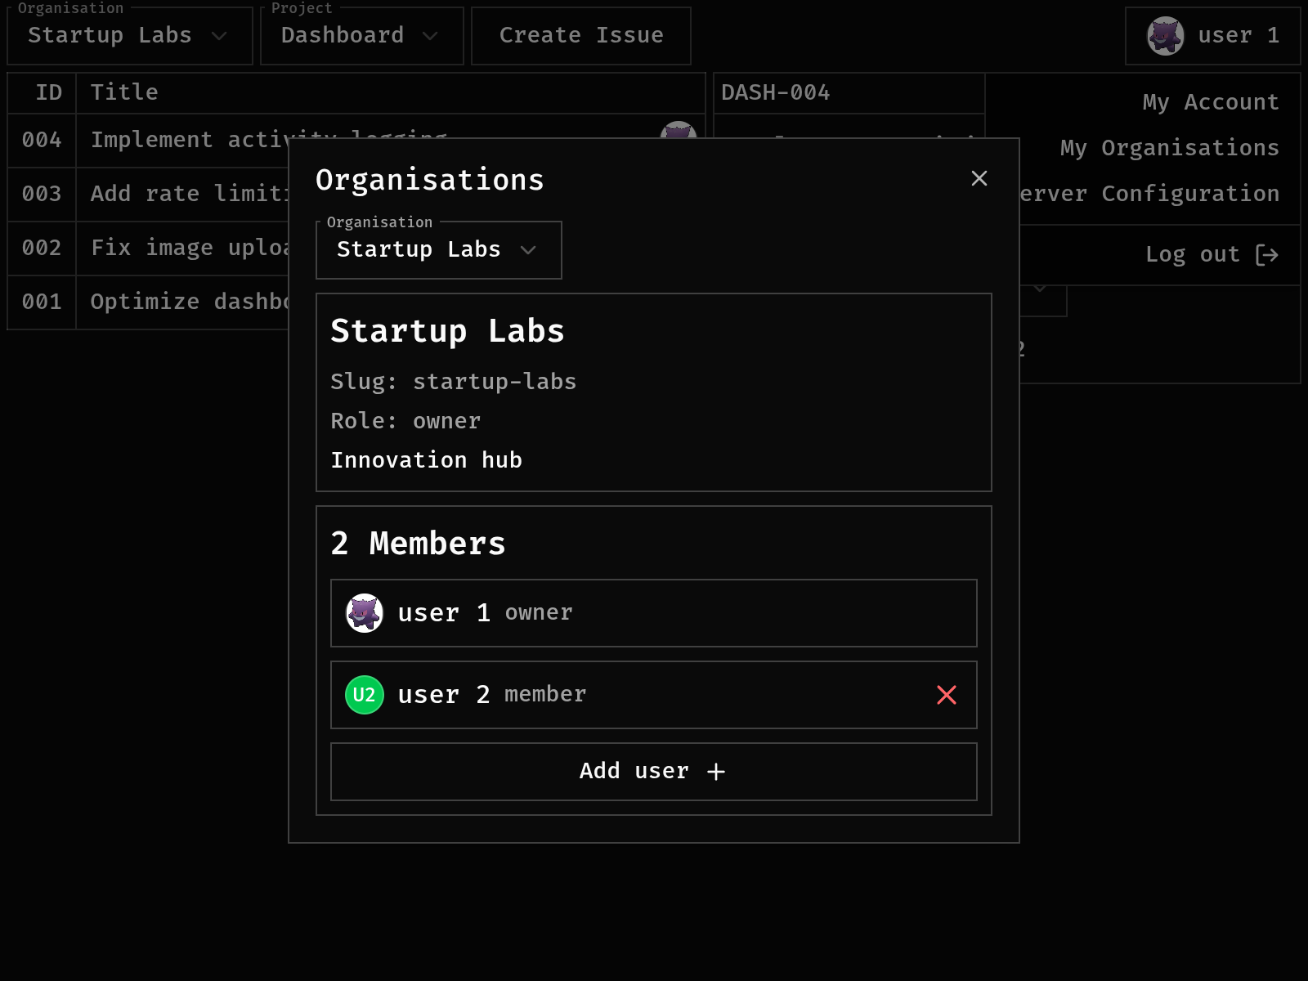
Task: Click the plus icon on Add user
Action: 716,772
